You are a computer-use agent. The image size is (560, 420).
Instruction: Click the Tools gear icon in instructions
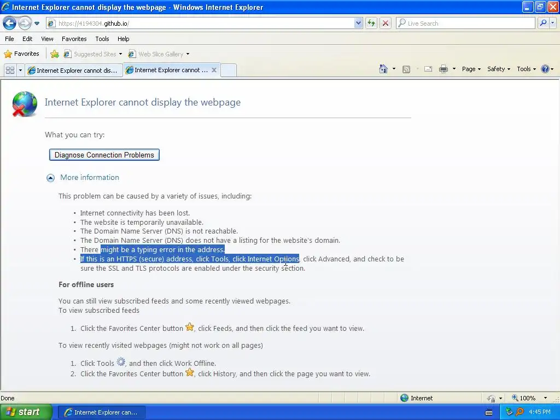pos(121,362)
